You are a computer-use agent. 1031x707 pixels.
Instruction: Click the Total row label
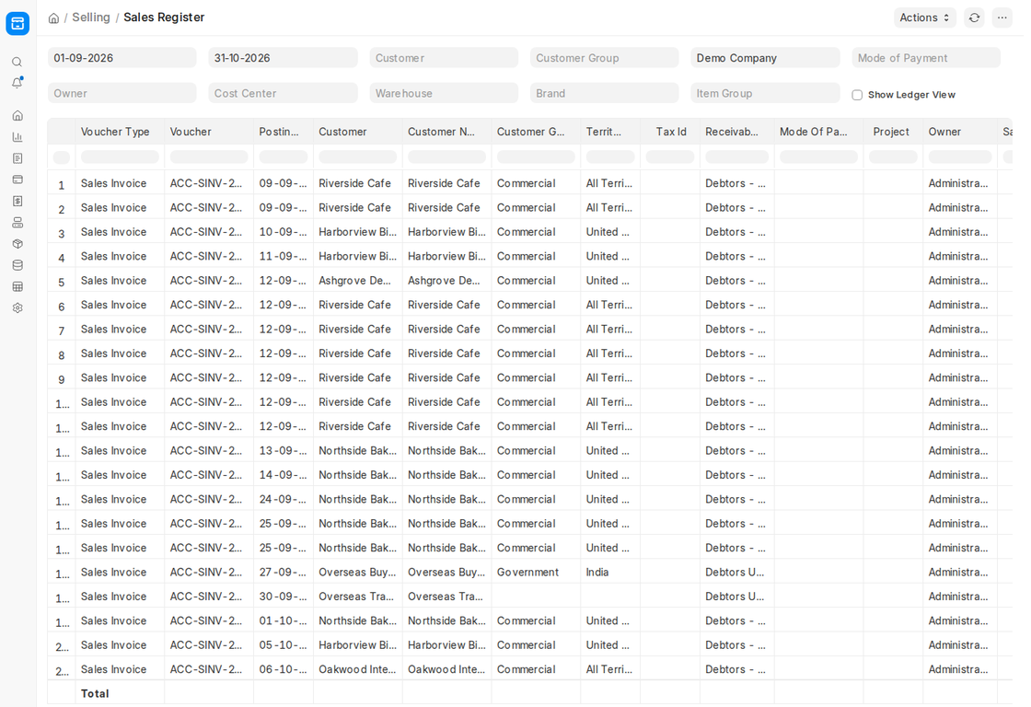95,693
